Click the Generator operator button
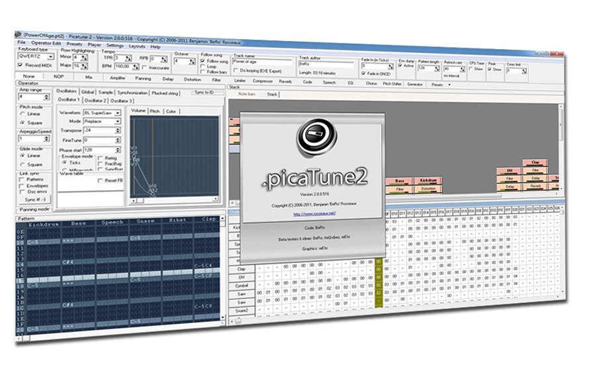Viewport: 591px width, 387px height. click(414, 84)
